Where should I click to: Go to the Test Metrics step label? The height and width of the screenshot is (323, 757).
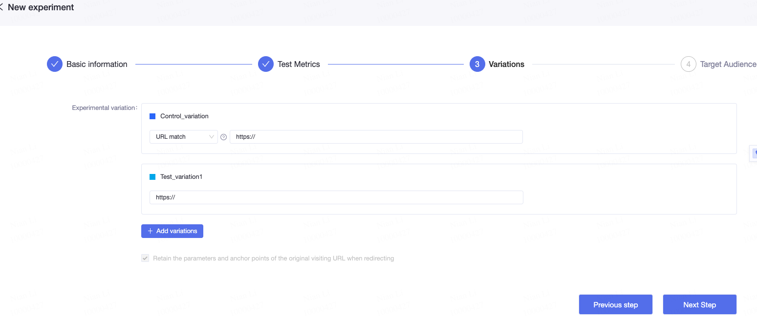coord(299,64)
